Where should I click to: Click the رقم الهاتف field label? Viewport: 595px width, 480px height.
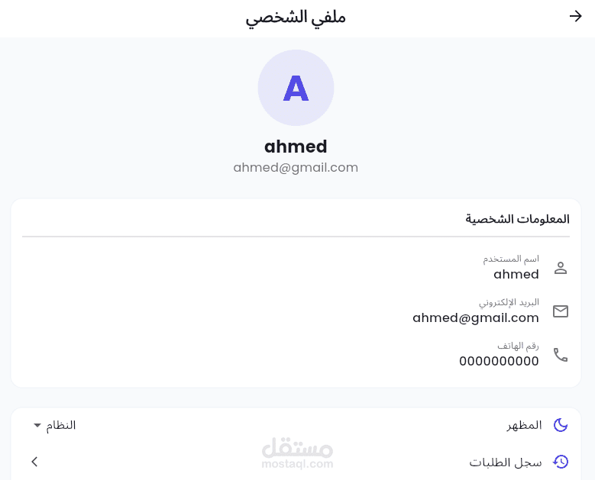(x=518, y=346)
